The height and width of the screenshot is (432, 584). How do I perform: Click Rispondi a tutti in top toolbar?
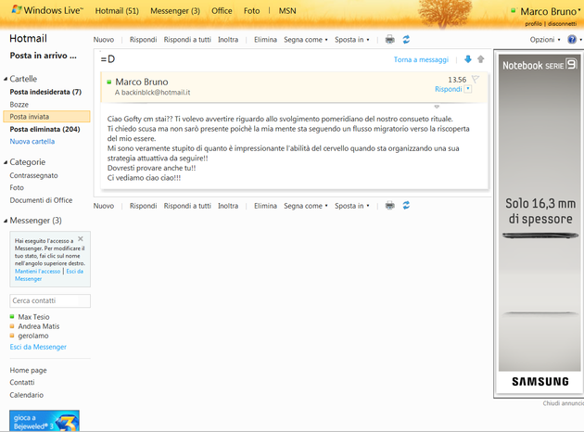click(x=187, y=40)
